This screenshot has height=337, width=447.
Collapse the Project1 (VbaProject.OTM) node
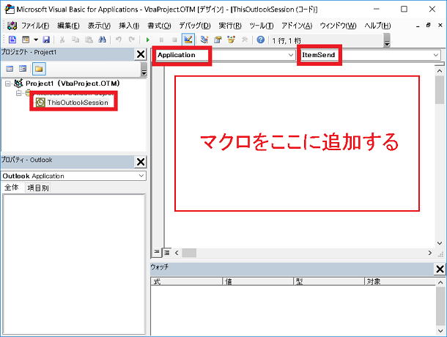tap(8, 84)
